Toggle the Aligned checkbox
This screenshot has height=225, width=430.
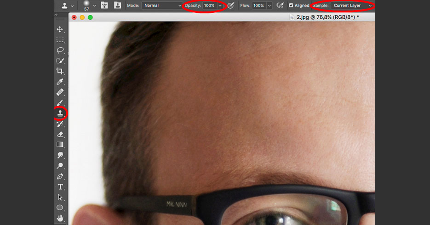click(291, 6)
